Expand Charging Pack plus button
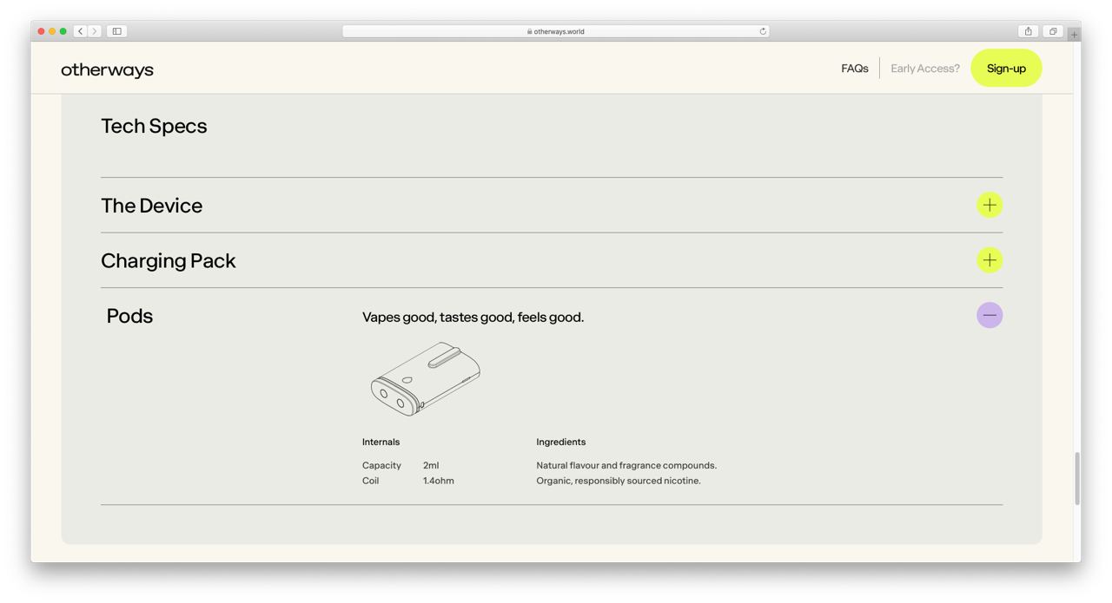 tap(990, 260)
